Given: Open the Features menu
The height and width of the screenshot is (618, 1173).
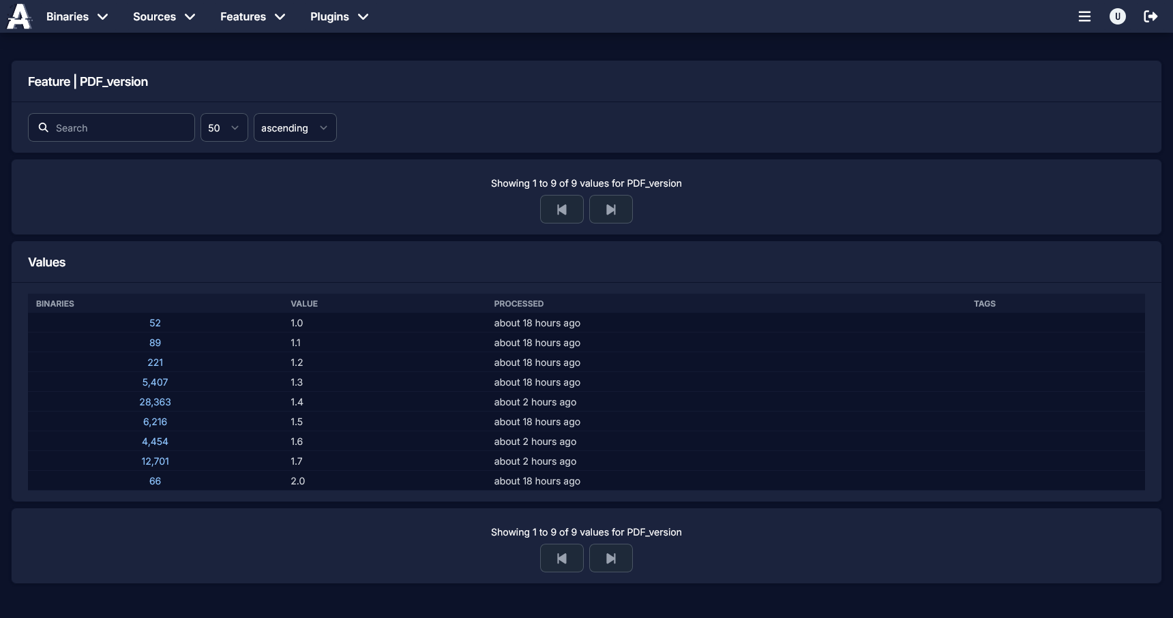Looking at the screenshot, I should click(252, 16).
